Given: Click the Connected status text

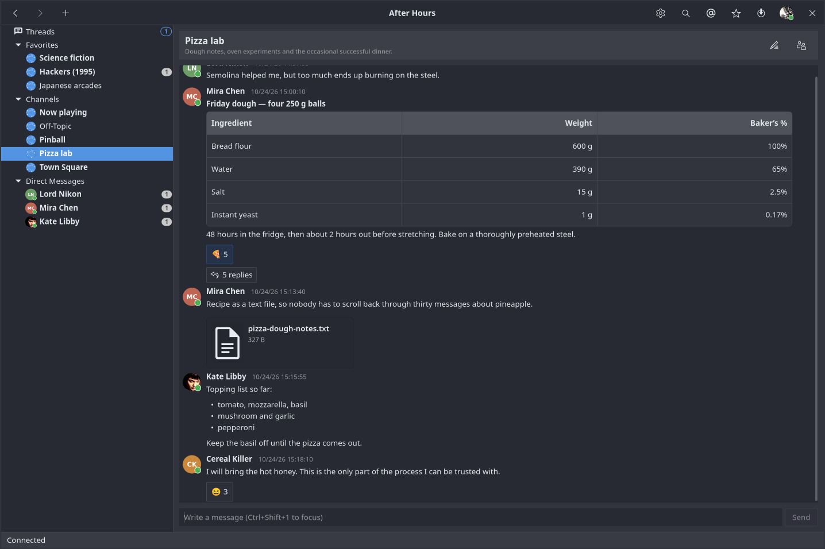Looking at the screenshot, I should 26,540.
